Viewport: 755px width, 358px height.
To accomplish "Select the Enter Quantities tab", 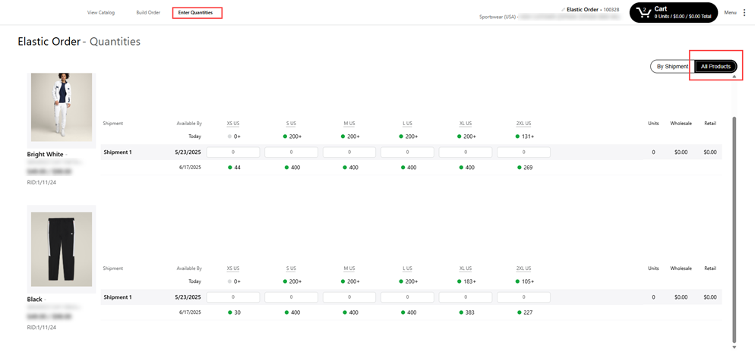I will coord(196,13).
